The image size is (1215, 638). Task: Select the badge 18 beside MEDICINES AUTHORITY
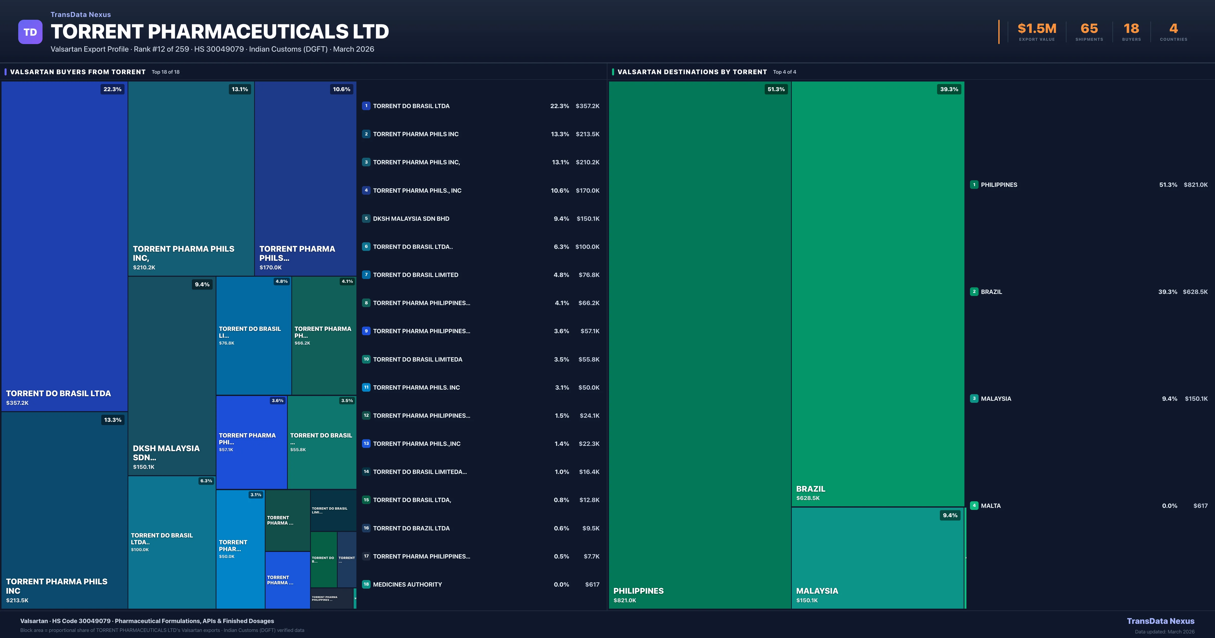click(x=367, y=584)
